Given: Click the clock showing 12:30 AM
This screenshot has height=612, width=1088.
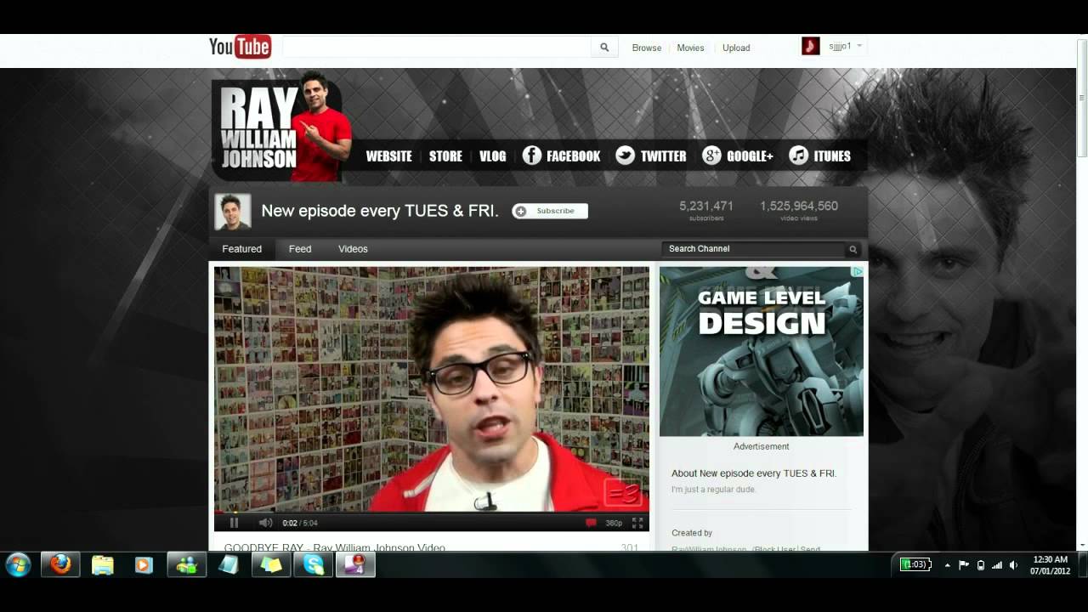Looking at the screenshot, I should point(1050,565).
